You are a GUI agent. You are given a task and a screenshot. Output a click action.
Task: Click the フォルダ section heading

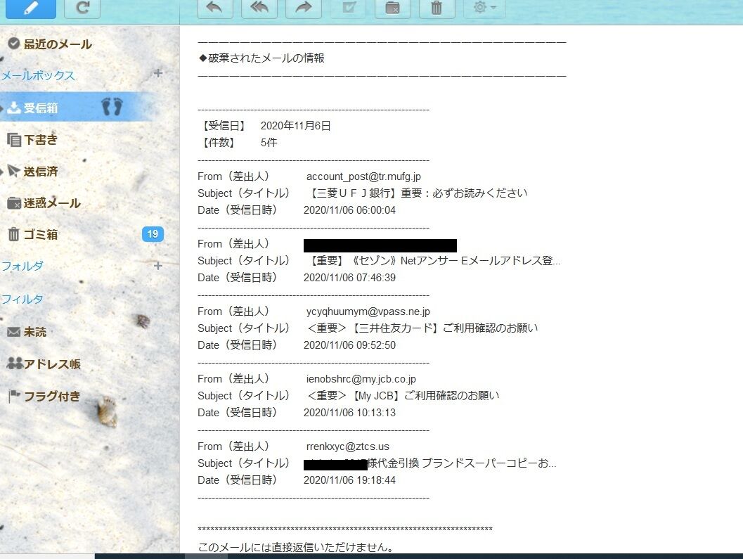(x=22, y=266)
